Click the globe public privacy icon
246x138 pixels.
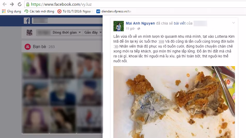(139, 29)
